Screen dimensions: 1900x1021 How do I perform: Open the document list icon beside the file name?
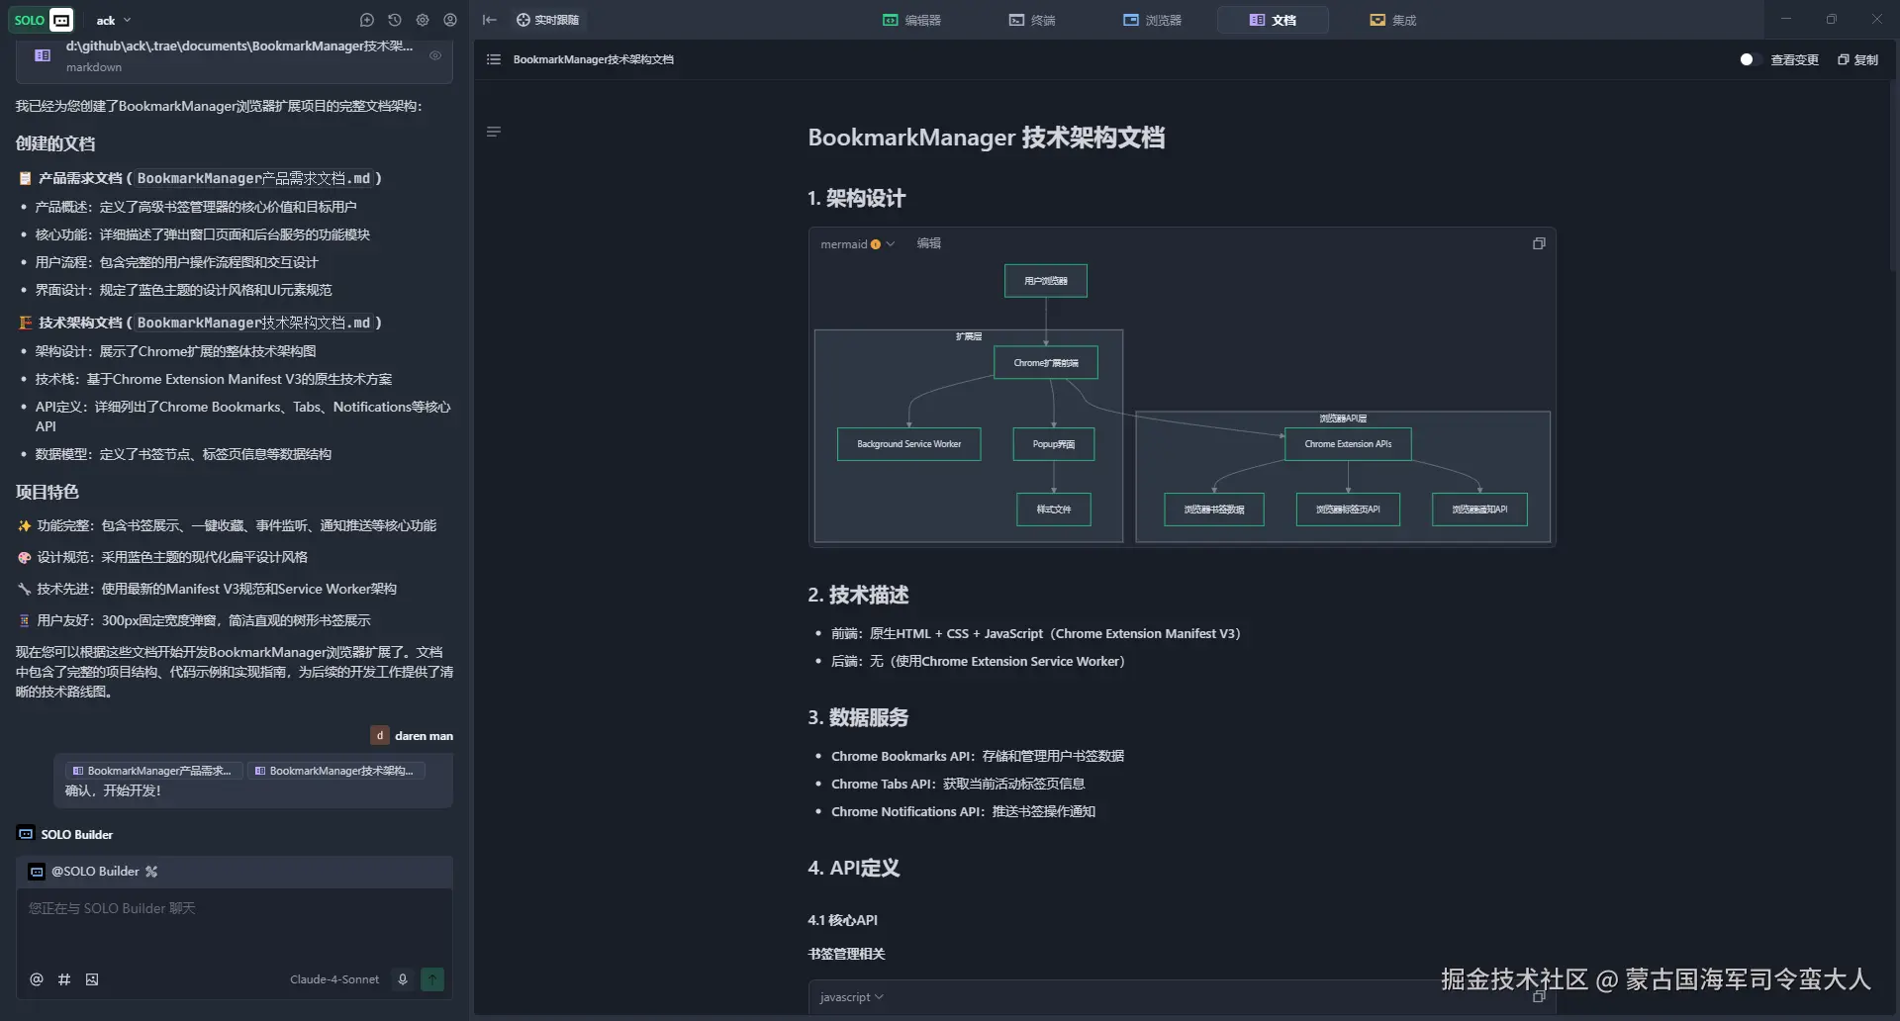tap(494, 59)
